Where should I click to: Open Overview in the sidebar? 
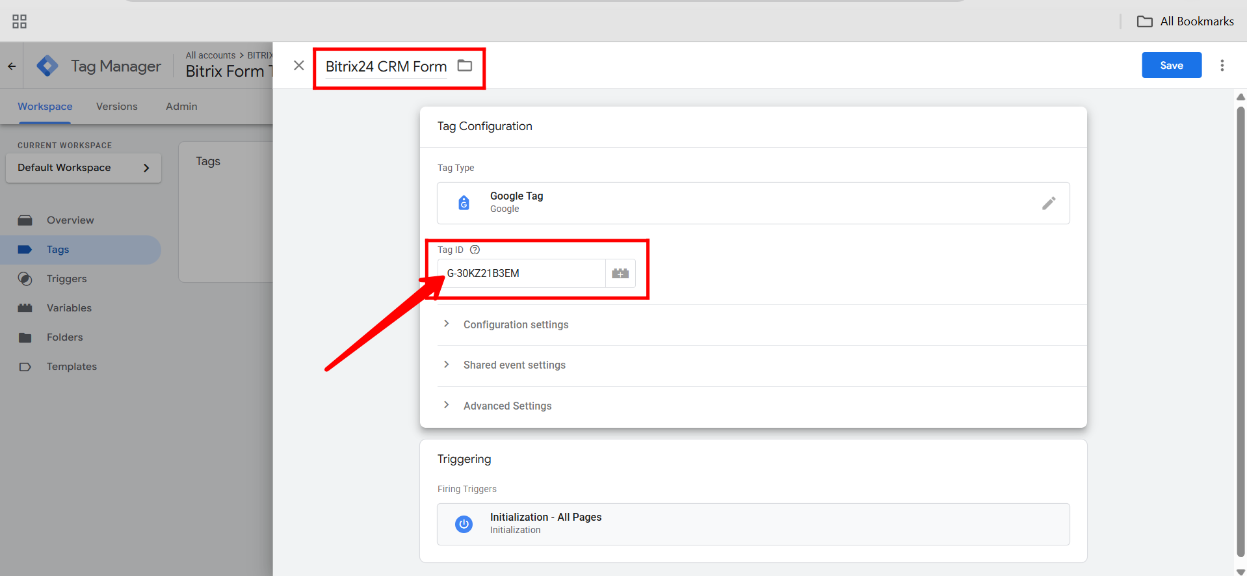point(70,220)
